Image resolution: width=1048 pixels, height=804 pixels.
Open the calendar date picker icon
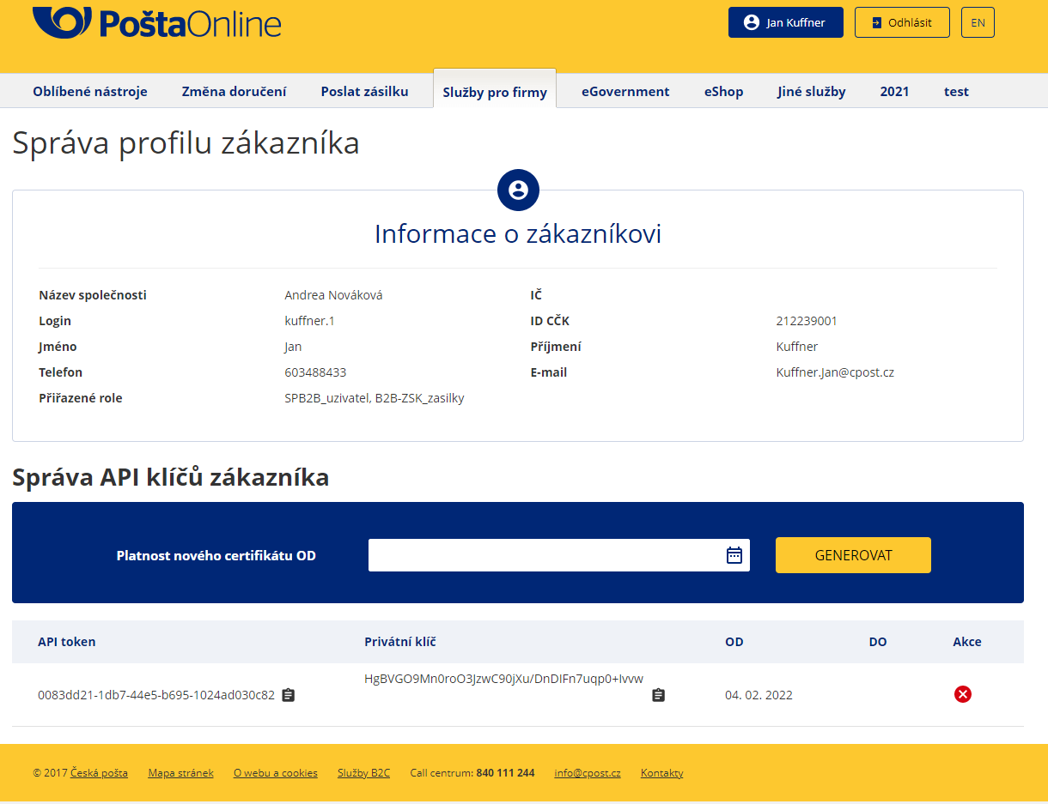(x=734, y=555)
